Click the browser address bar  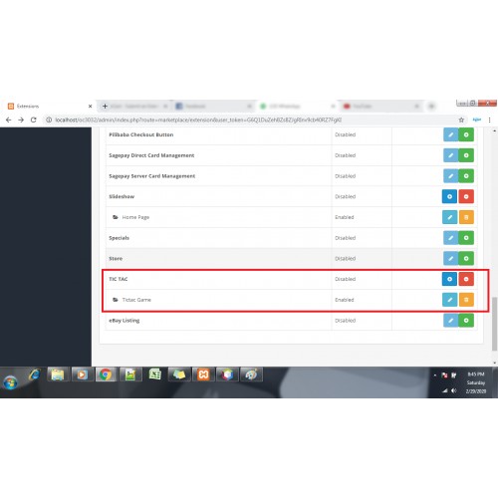pos(252,120)
